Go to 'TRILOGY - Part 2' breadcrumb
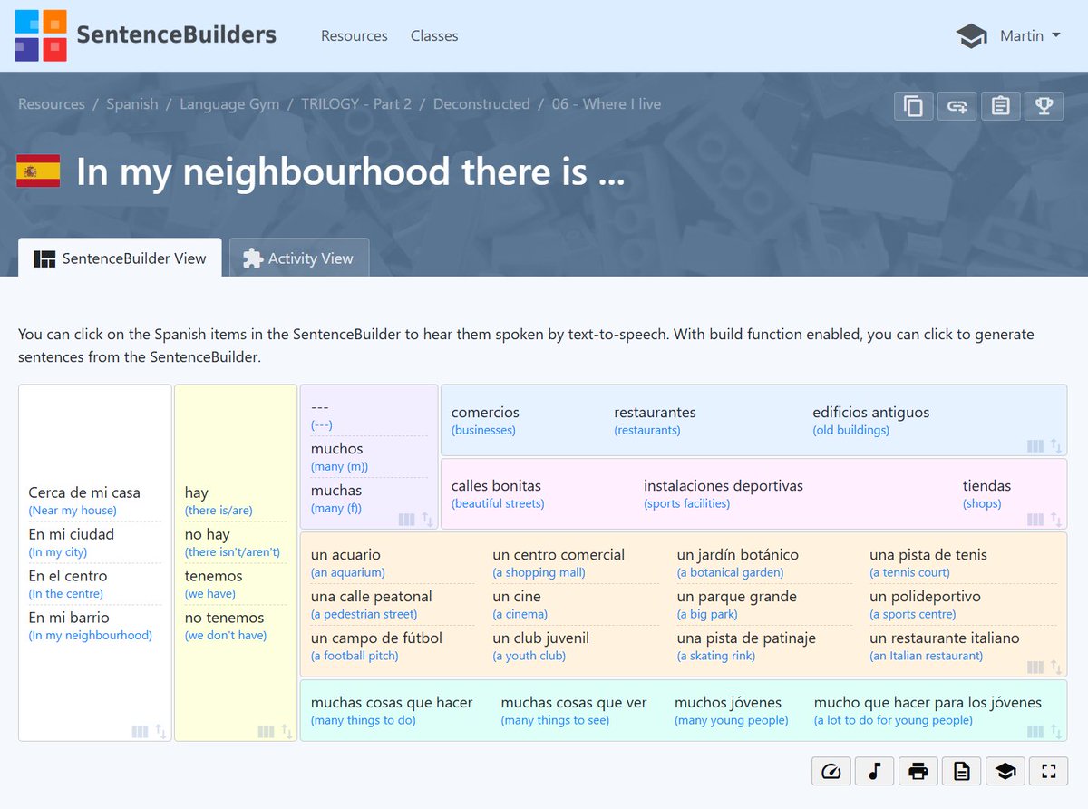 [x=356, y=103]
